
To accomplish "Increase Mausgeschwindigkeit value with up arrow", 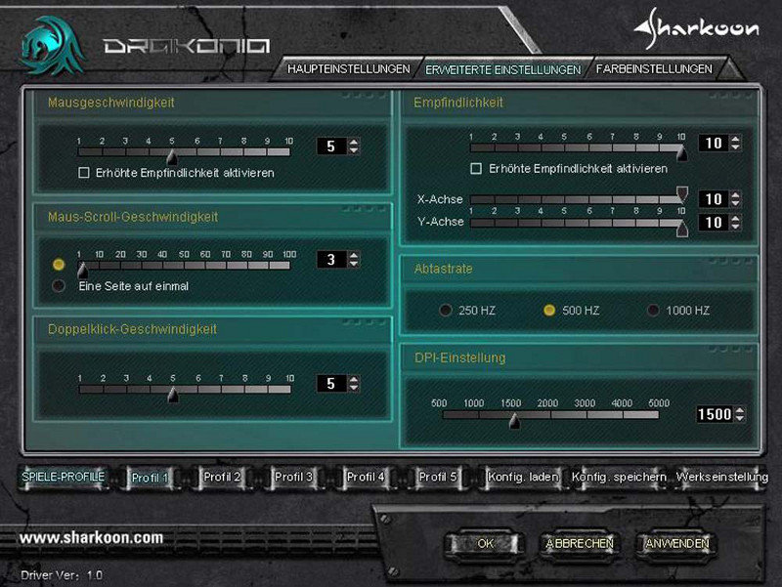I will coord(354,142).
